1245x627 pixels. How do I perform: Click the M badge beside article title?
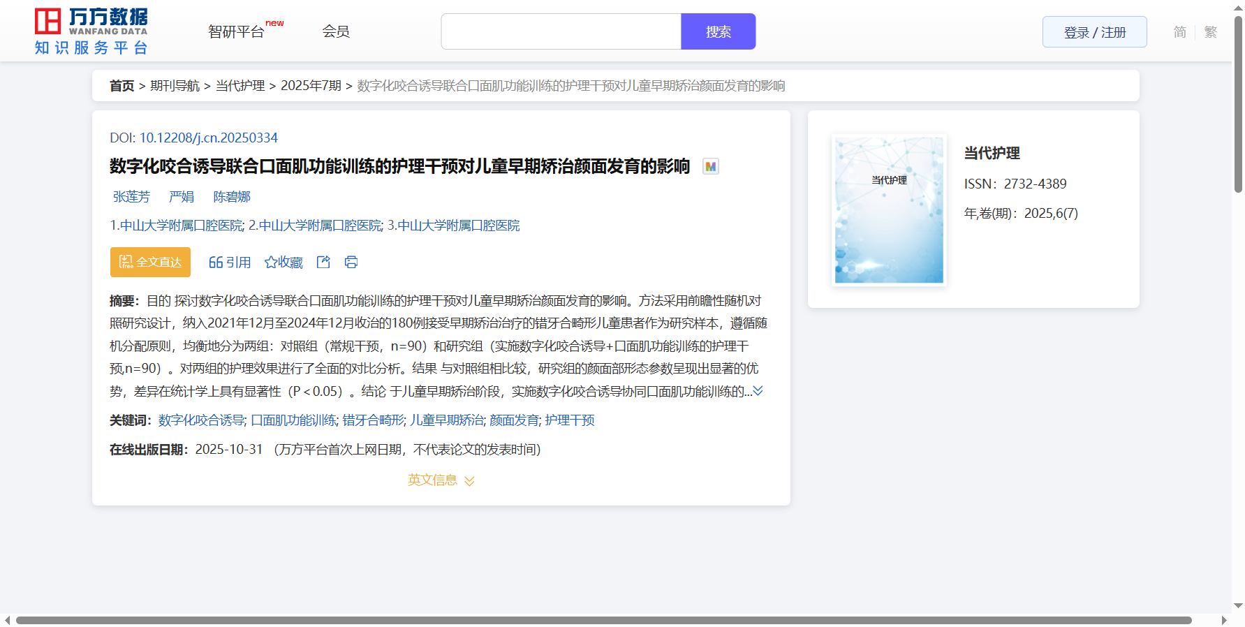click(x=710, y=167)
